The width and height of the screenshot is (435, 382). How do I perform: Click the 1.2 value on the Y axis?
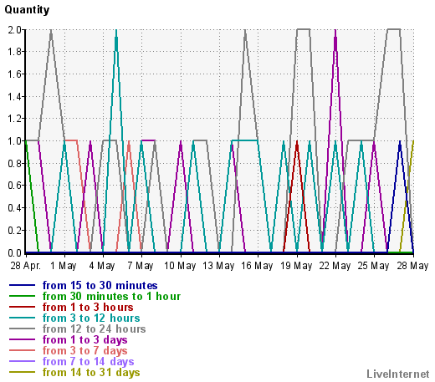tap(14, 119)
